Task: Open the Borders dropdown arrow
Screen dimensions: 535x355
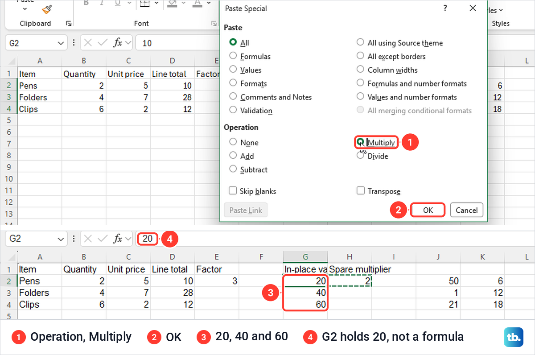Action: pos(156,4)
